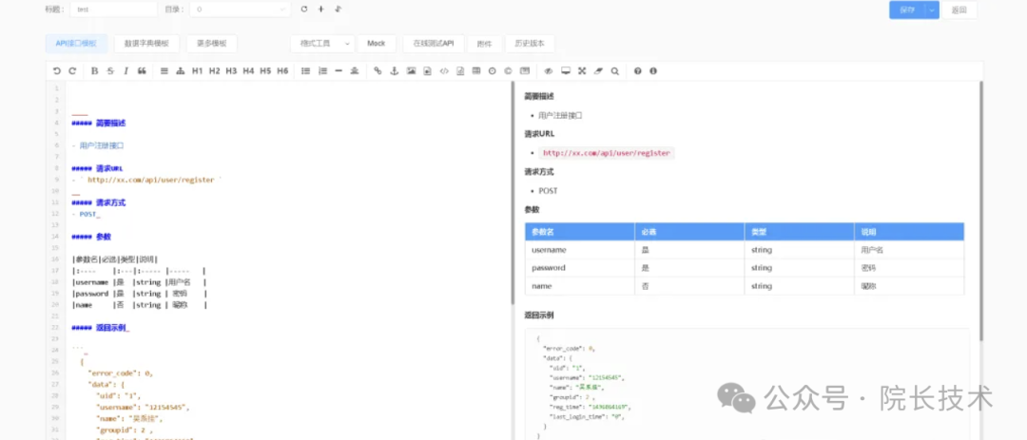
Task: Insert an unordered bullet list
Action: click(305, 70)
